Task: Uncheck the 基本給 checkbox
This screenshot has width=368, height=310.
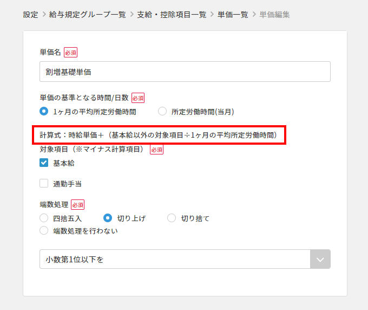Action: coord(44,163)
